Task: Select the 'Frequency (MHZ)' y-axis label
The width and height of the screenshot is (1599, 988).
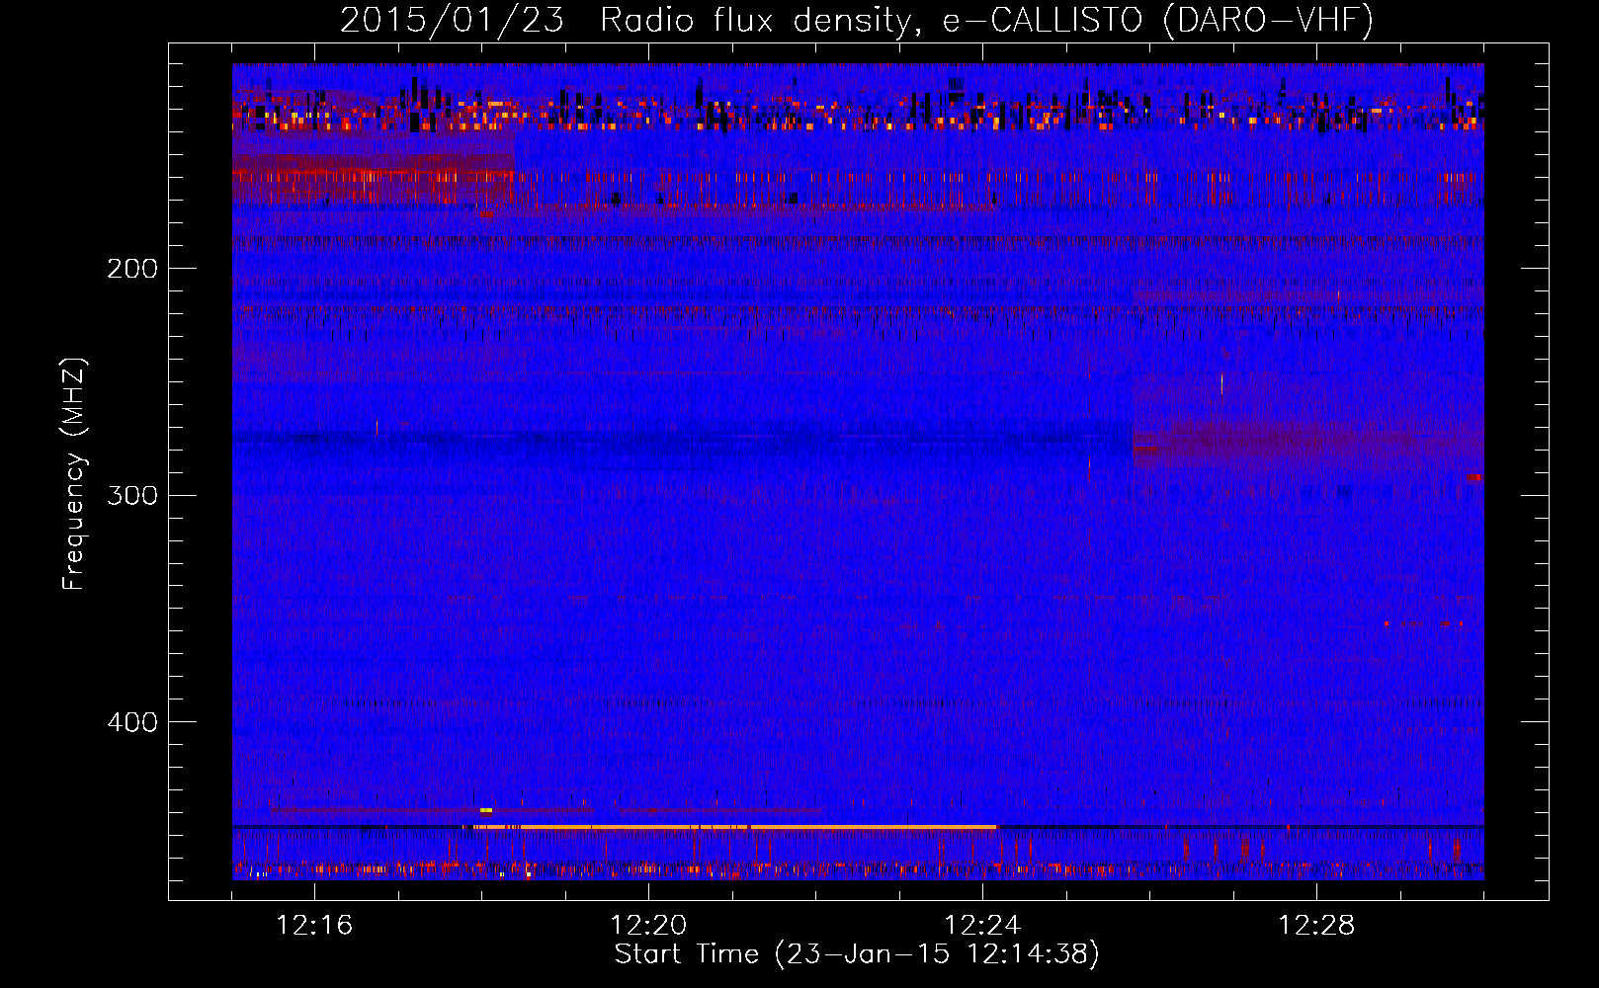Action: coord(74,474)
